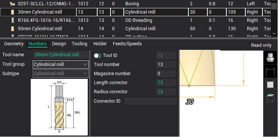Click the 50mm Cylindrical mill row icon
The image size is (278, 137).
pos(13,29)
